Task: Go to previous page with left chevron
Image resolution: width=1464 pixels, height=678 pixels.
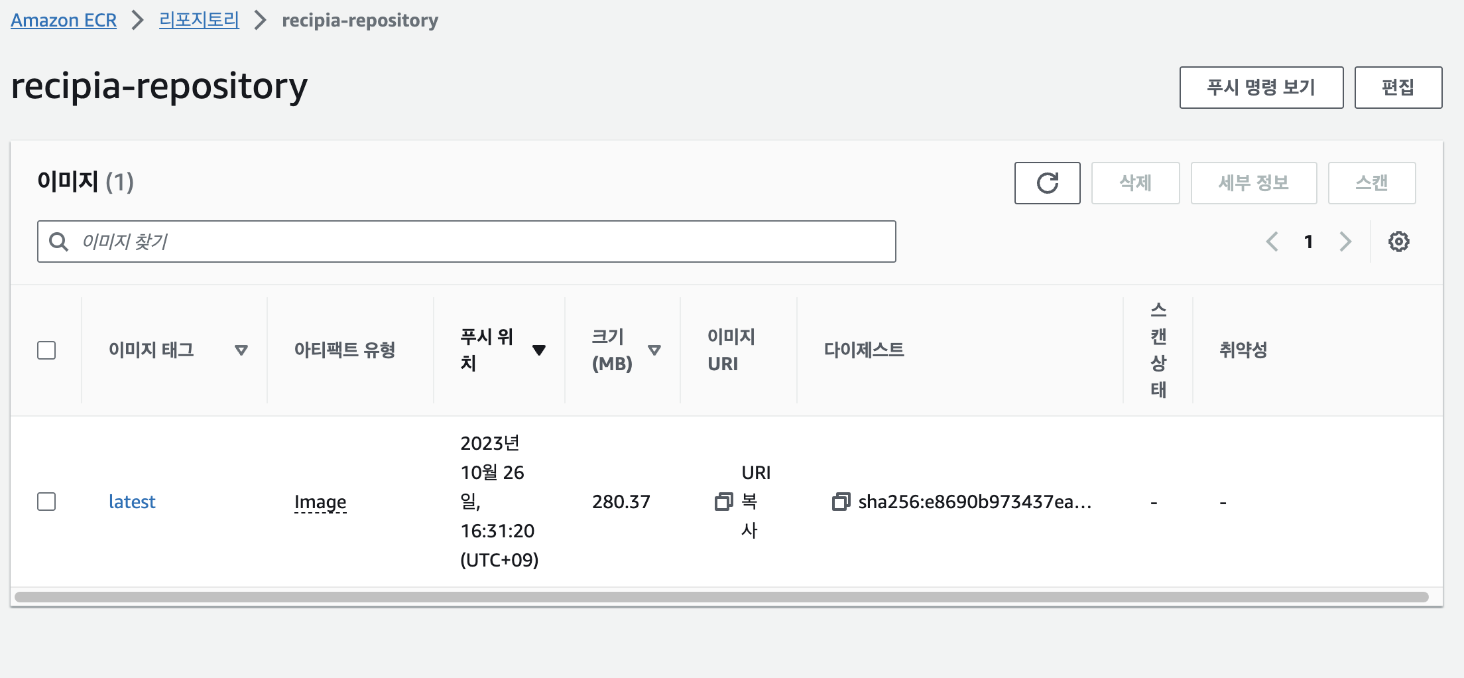Action: click(1272, 241)
